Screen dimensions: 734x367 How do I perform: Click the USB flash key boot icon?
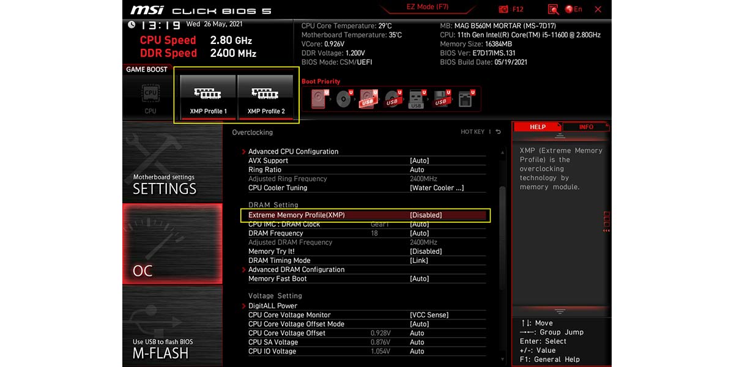coord(416,98)
